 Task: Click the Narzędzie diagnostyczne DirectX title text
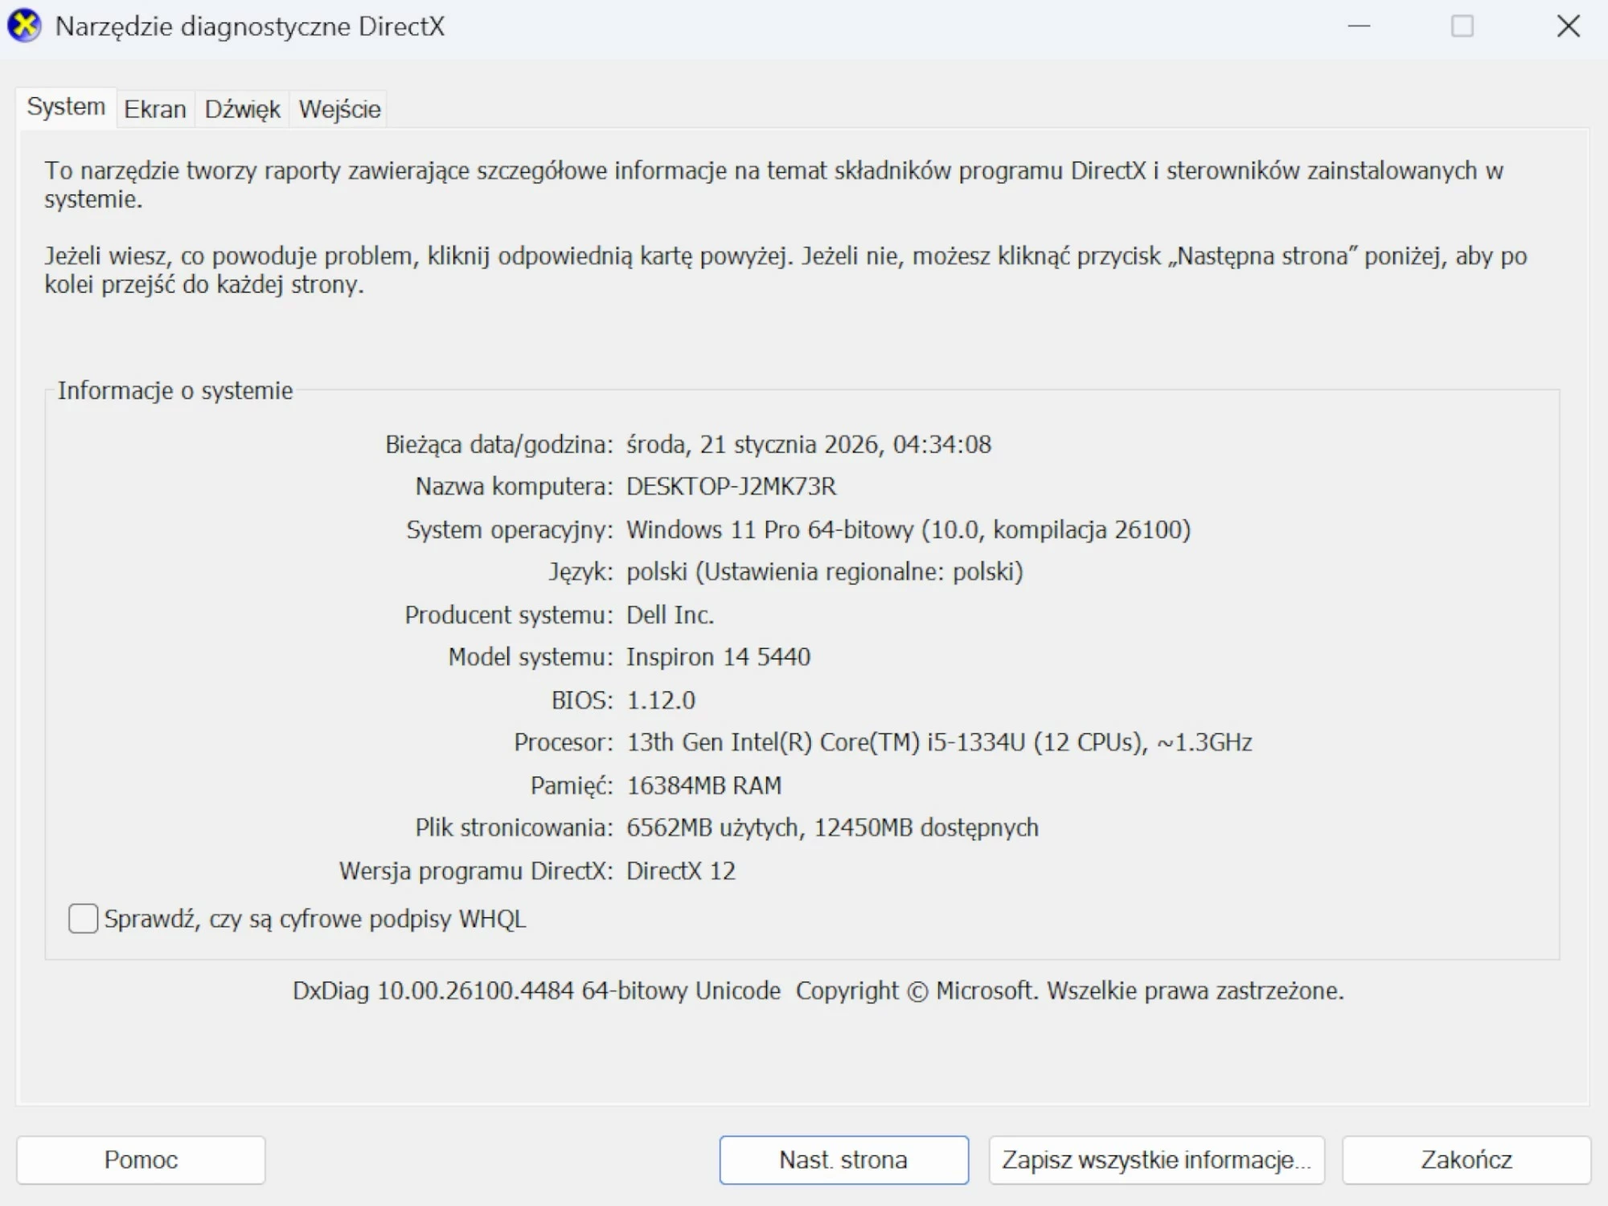coord(248,27)
